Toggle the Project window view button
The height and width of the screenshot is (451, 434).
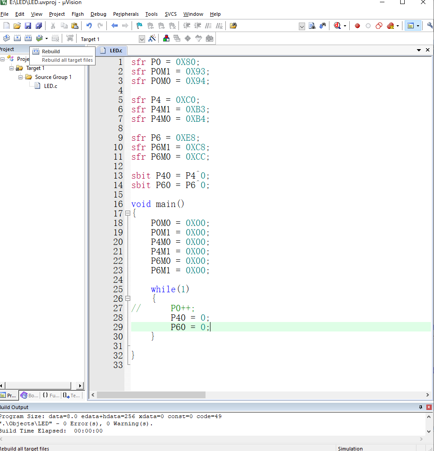point(411,26)
